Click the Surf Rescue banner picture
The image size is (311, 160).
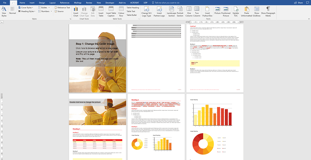pyautogui.click(x=97, y=112)
